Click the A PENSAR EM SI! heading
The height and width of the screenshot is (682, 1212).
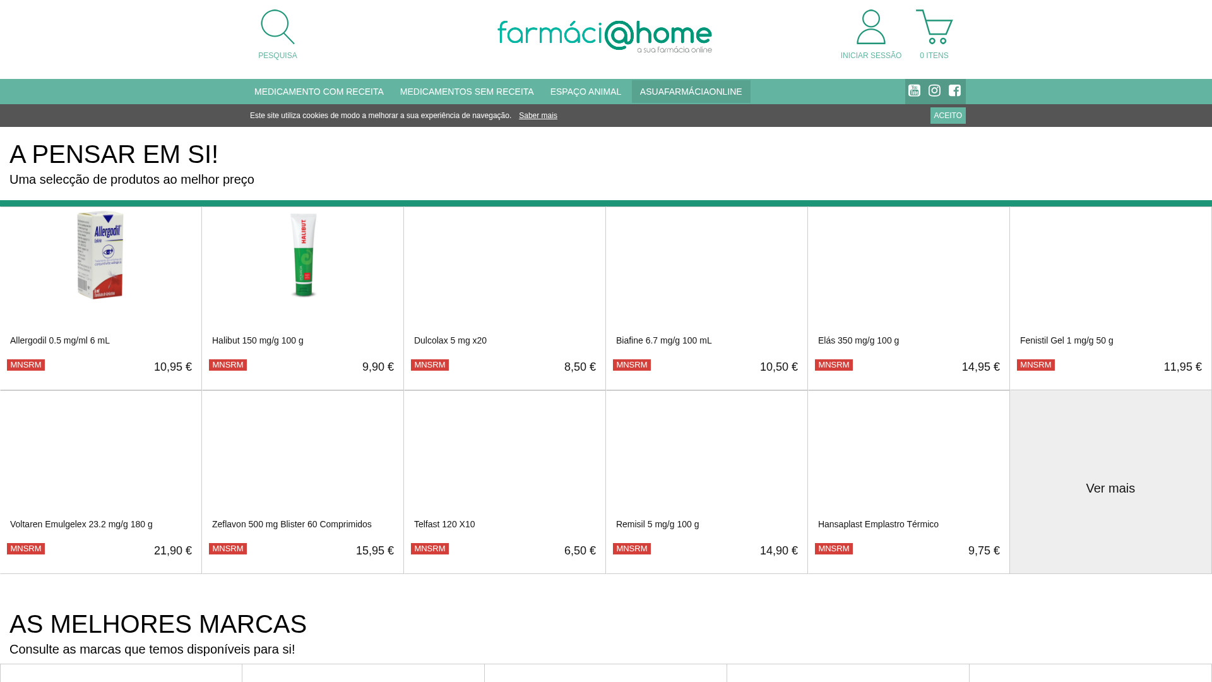click(x=114, y=154)
